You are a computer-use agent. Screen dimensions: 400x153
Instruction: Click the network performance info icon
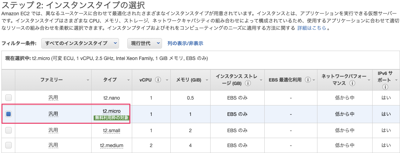pos(352,83)
